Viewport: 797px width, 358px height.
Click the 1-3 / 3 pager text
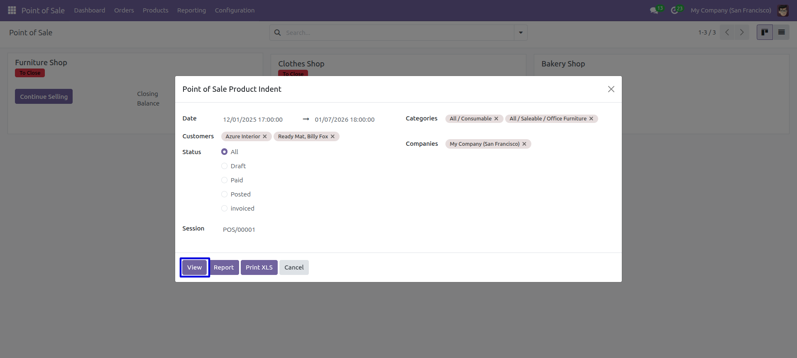point(707,32)
